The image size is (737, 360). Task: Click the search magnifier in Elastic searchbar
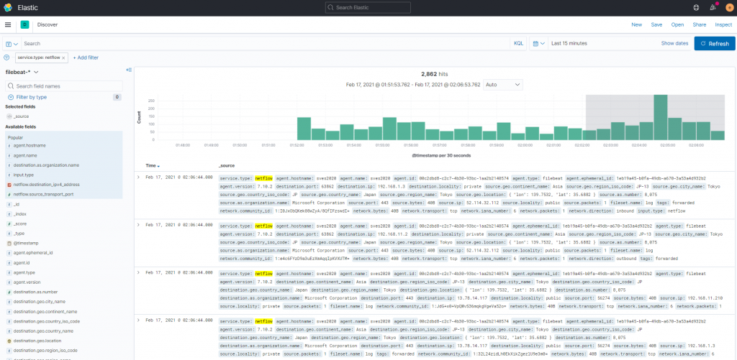pos(330,7)
